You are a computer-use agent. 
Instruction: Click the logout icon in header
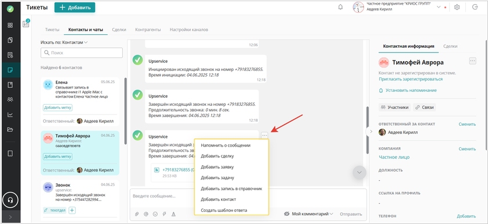(475, 7)
